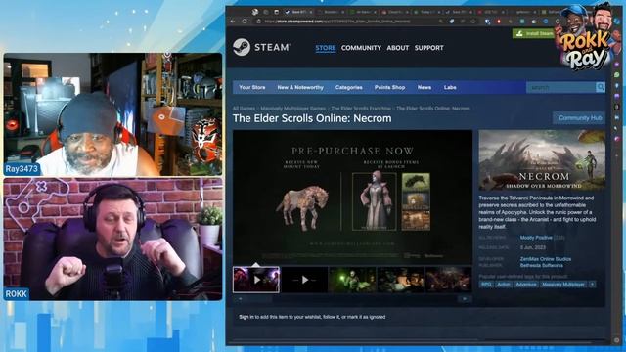Click the Install Steam button
The width and height of the screenshot is (626, 352).
point(534,33)
